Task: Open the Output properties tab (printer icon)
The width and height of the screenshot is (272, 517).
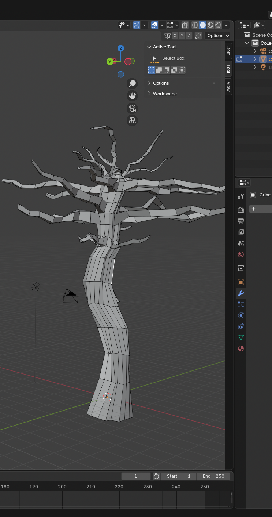Action: pyautogui.click(x=241, y=221)
